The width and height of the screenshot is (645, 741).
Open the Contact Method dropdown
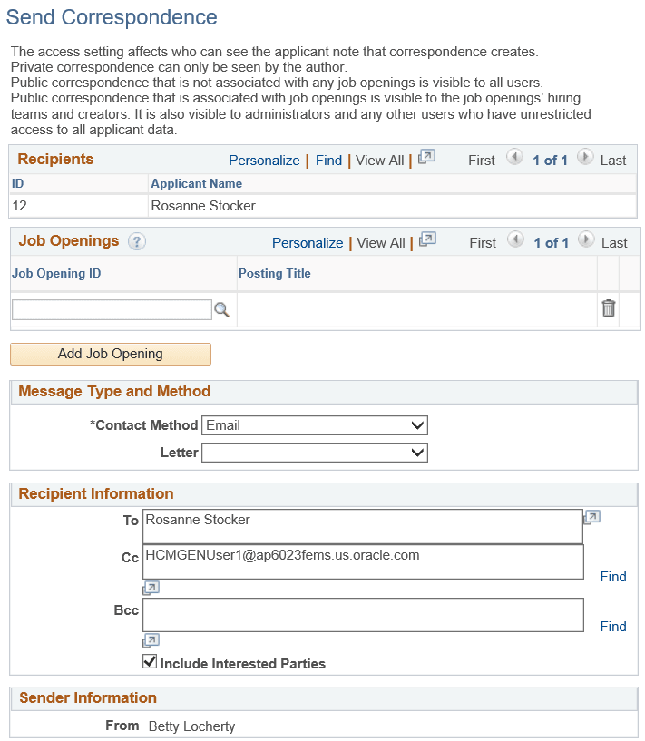coord(416,424)
